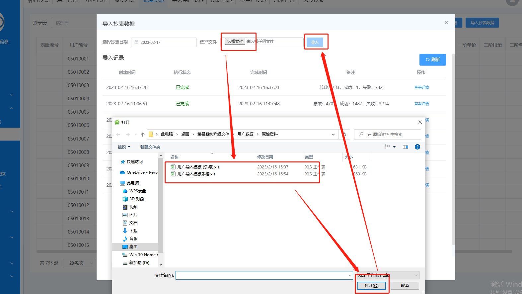
Task: Open the 20条/页 page size dropdown
Action: 79,263
